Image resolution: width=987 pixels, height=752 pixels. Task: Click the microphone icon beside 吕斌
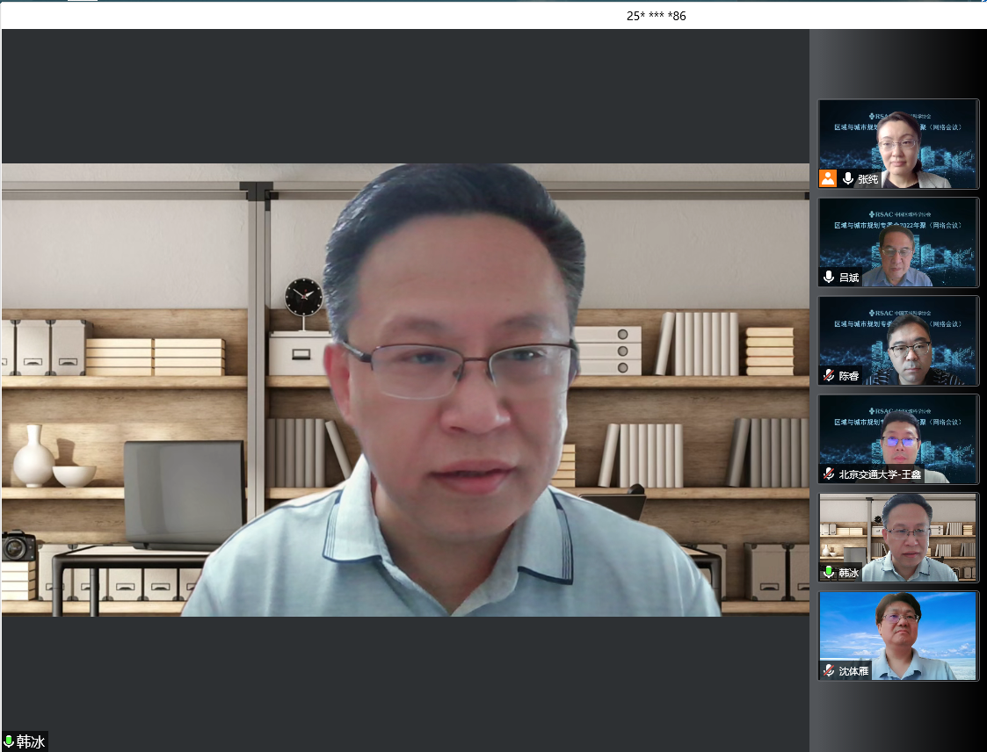pyautogui.click(x=829, y=278)
